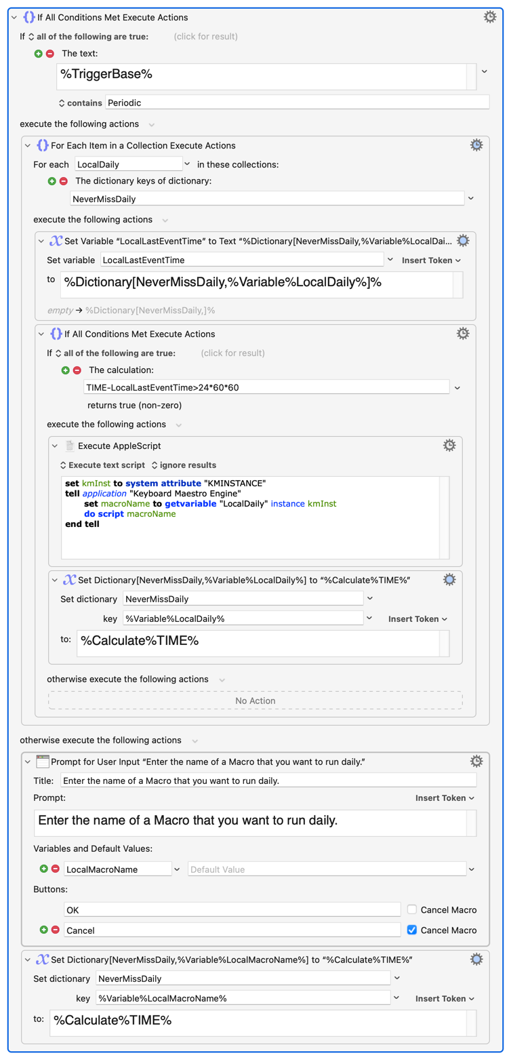Uncheck Cancel Macro for the Cancel button
511x1062 pixels.
pyautogui.click(x=412, y=930)
